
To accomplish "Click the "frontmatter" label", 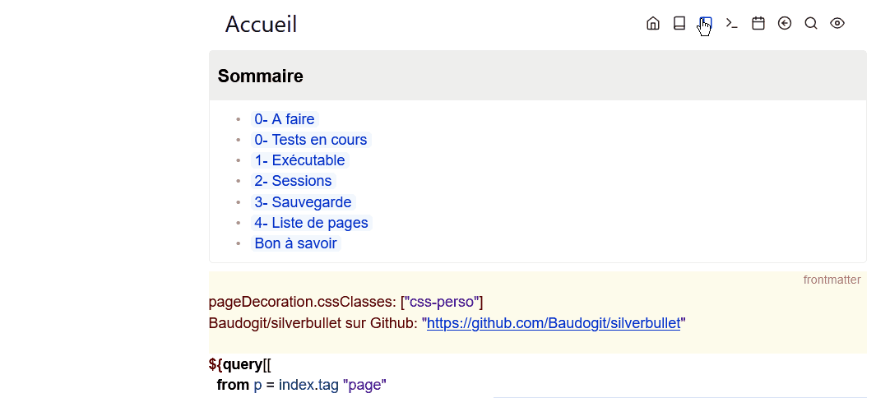I will click(832, 280).
